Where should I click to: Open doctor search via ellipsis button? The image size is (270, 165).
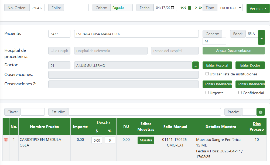click(x=196, y=65)
